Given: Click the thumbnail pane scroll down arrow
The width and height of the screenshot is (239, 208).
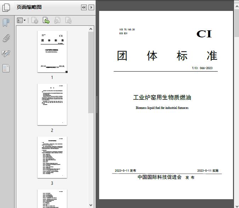Looking at the screenshot, I should point(91,205).
